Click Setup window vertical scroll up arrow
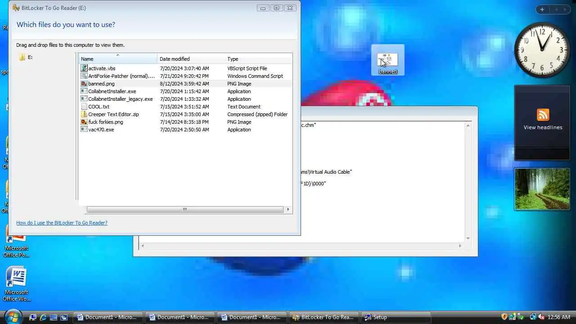The height and width of the screenshot is (324, 576). click(x=468, y=126)
